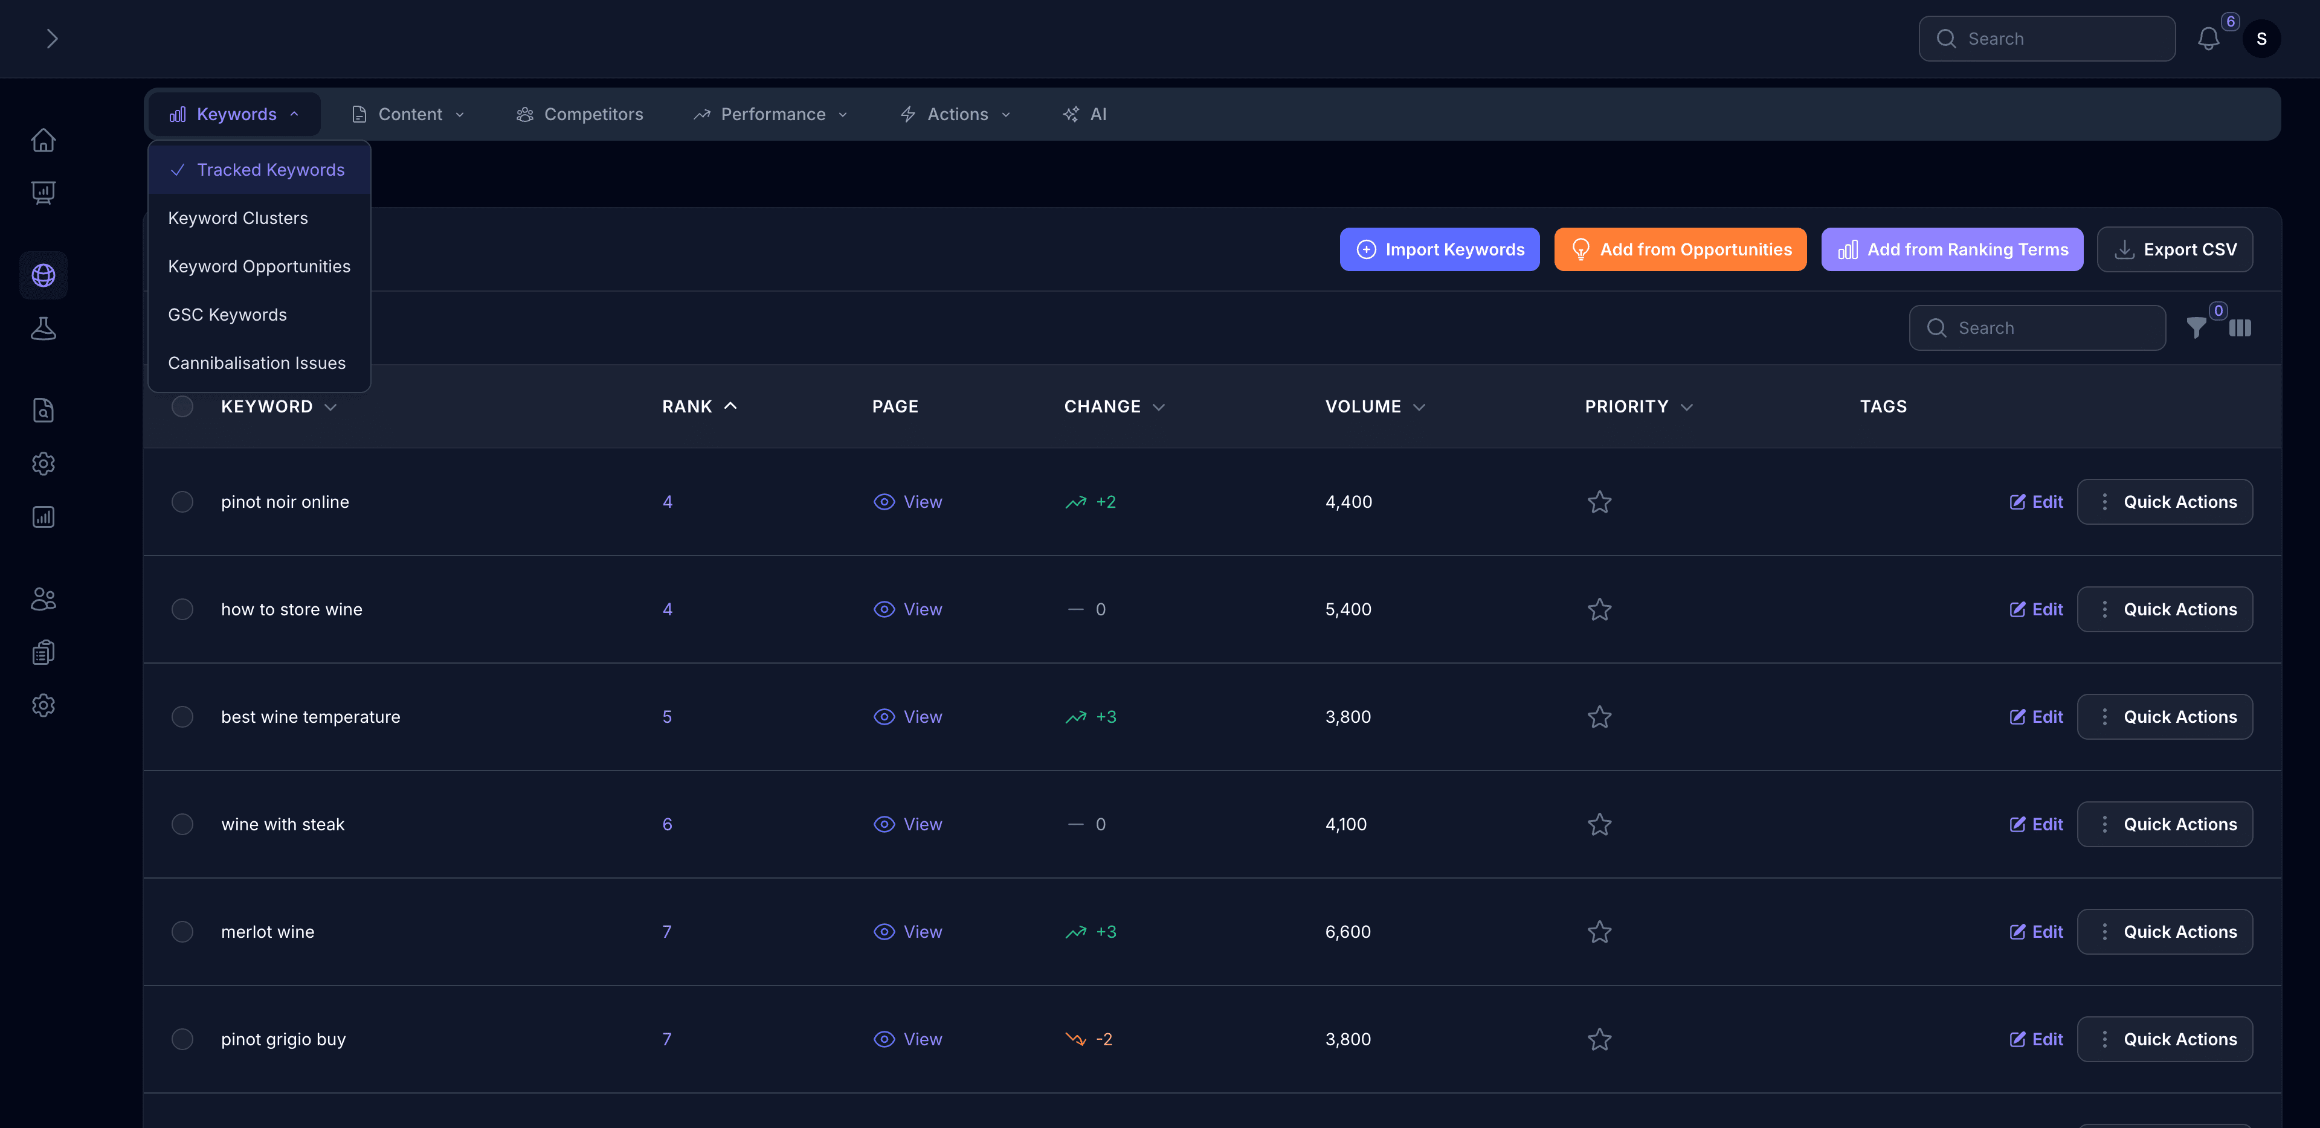Open the upper gear settings sidebar icon
Viewport: 2320px width, 1128px height.
(x=43, y=464)
